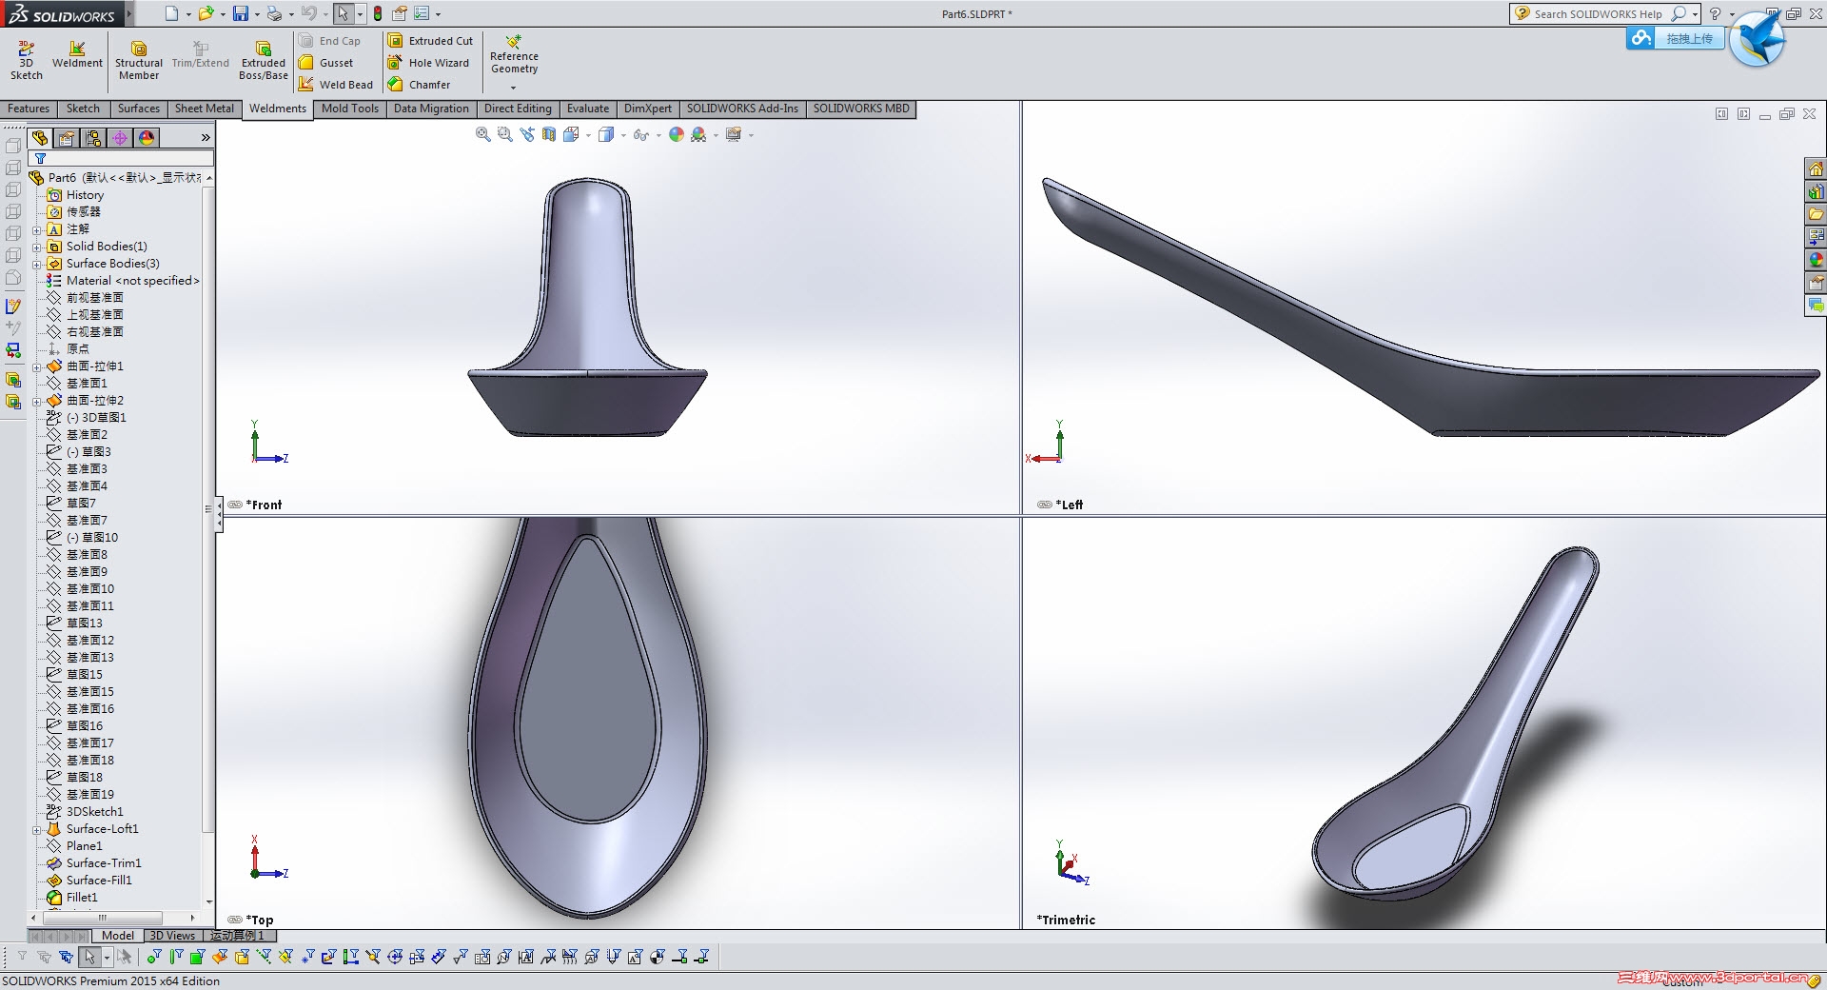Select 3DSketch1 in the feature tree
The image size is (1827, 990).
tap(85, 812)
